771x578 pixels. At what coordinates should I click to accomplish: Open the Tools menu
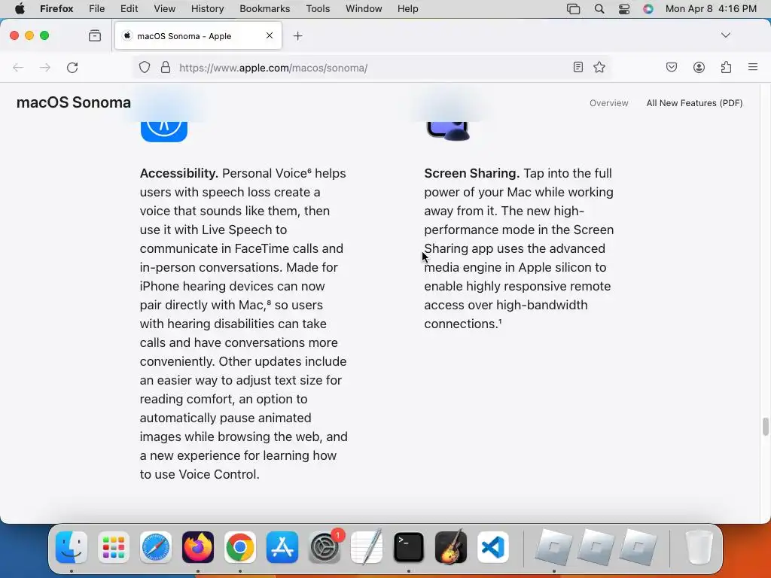pyautogui.click(x=318, y=9)
